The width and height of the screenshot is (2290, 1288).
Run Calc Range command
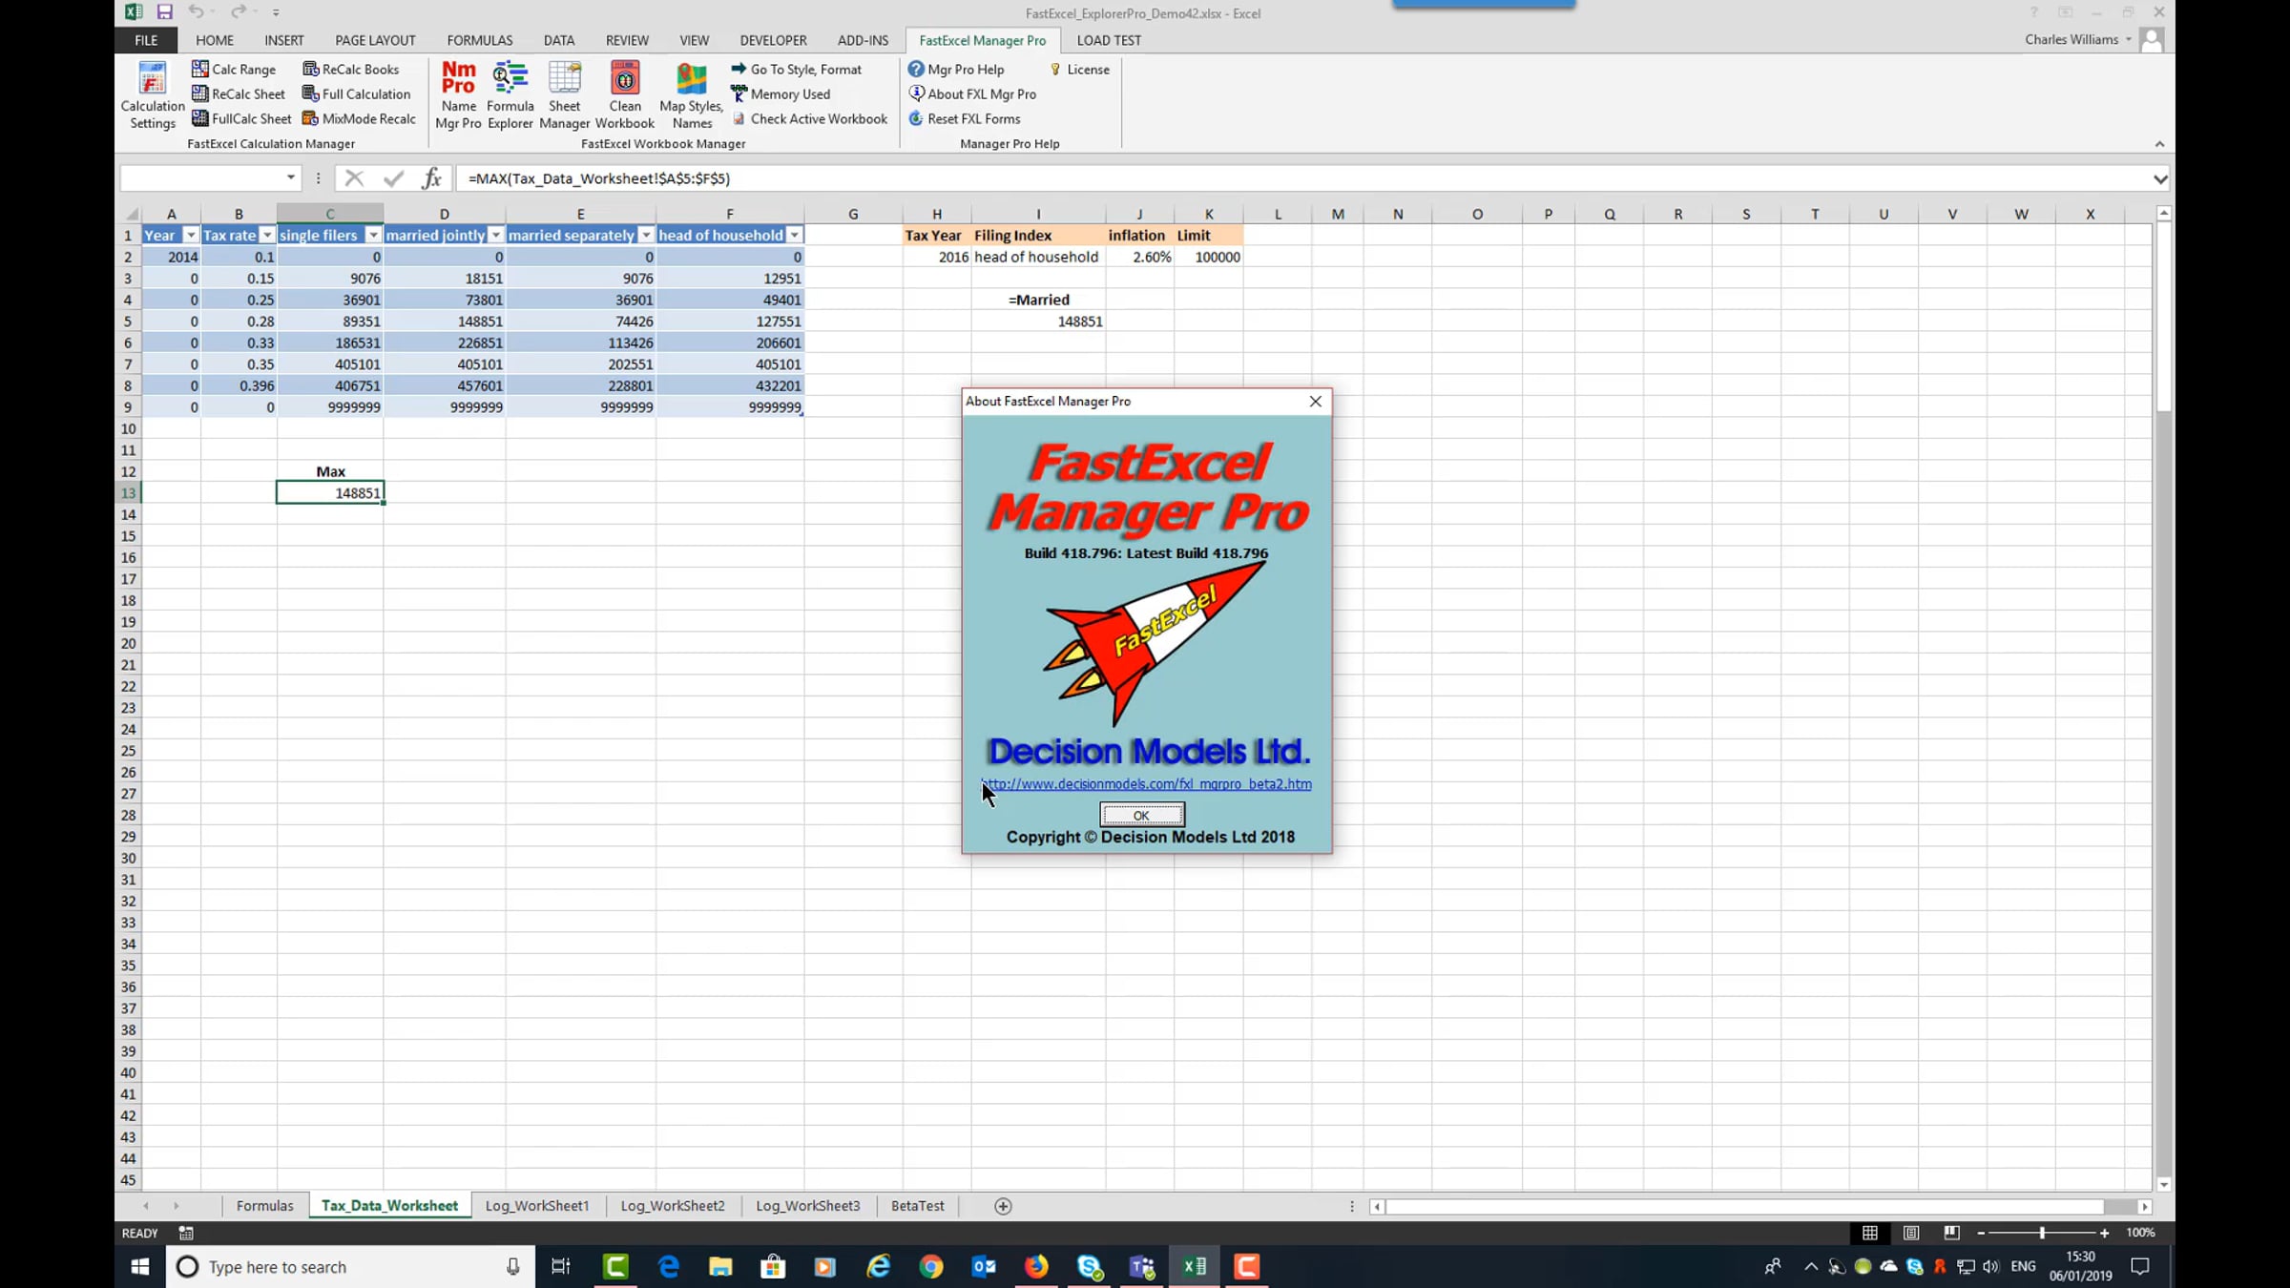[234, 70]
